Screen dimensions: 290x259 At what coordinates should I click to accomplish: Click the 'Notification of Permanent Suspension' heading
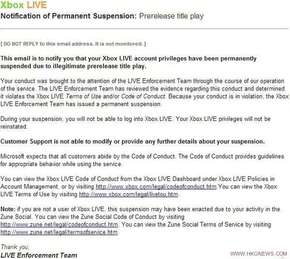point(69,16)
